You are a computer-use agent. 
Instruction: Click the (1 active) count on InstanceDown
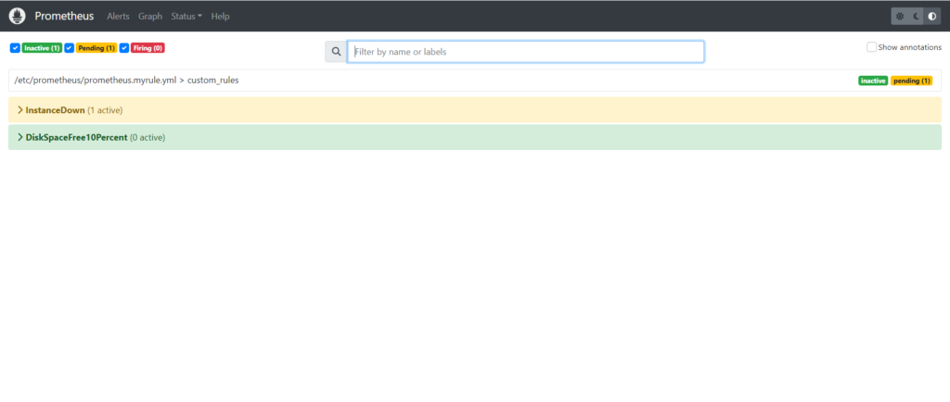(x=105, y=110)
